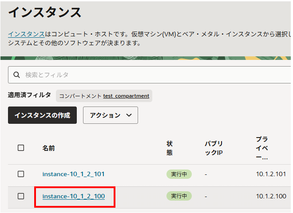Sort by the 名前 column header

click(48, 148)
